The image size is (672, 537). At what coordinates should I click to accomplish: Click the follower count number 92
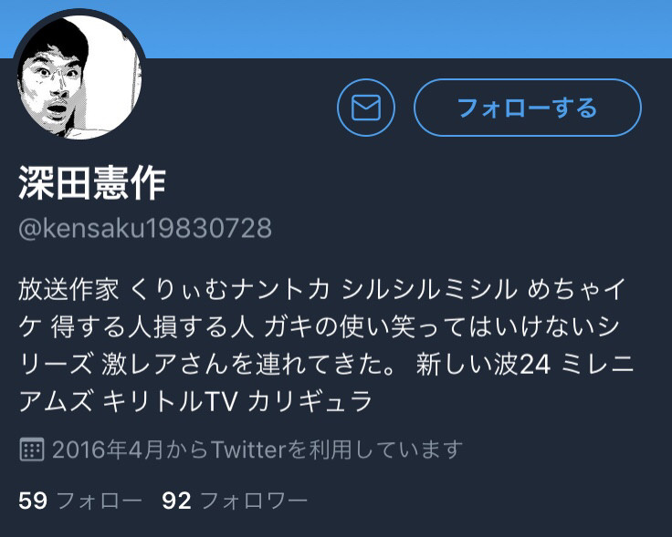click(176, 501)
